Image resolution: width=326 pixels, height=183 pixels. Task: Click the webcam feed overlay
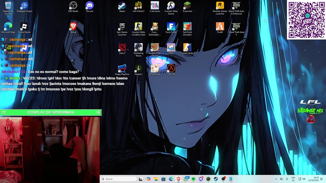[x=50, y=150]
